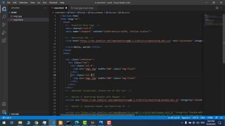
Task: Click the microphone icon in system tray
Action: 186,123
